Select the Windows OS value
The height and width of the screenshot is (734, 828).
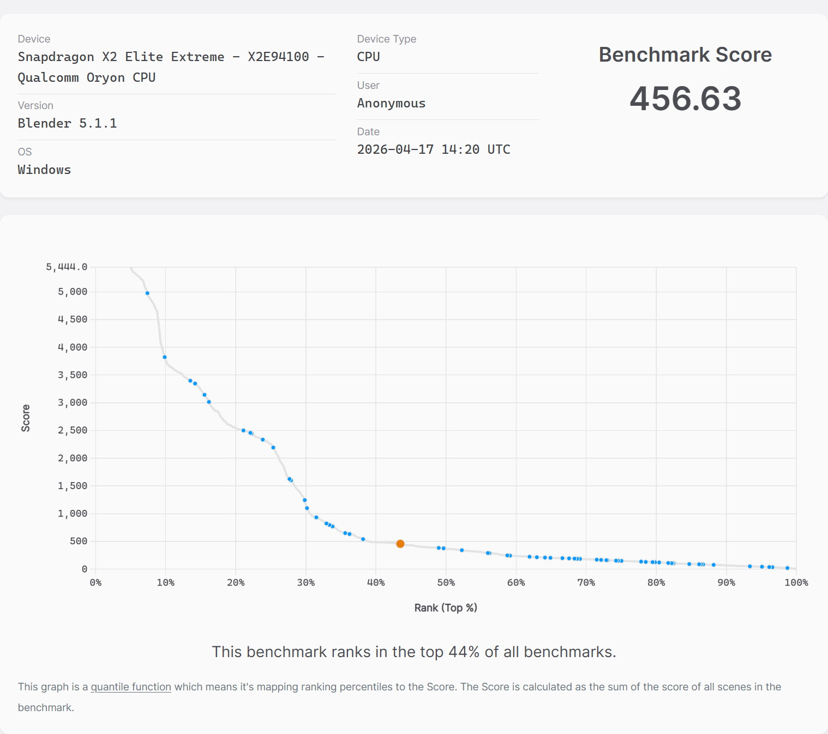click(44, 170)
